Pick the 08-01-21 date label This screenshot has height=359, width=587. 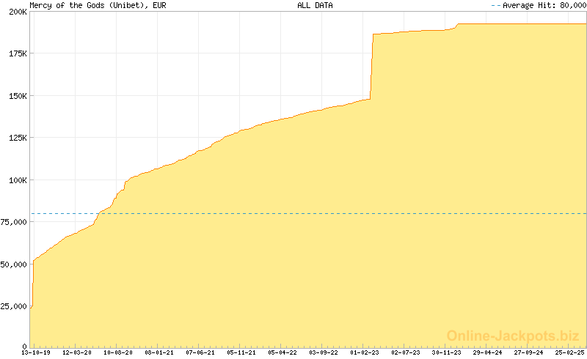159,352
